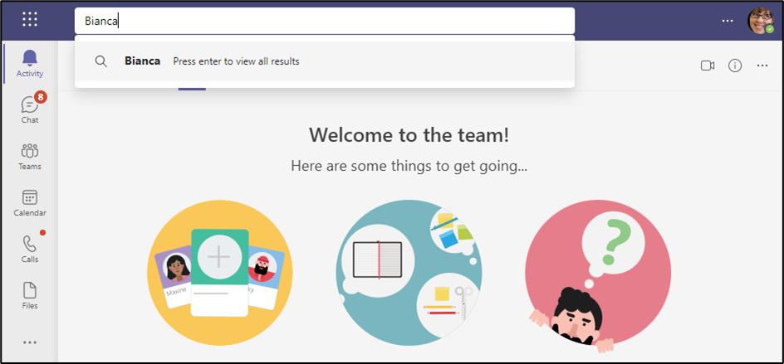
Task: Click 'Press enter to view all results' text
Action: pos(236,61)
